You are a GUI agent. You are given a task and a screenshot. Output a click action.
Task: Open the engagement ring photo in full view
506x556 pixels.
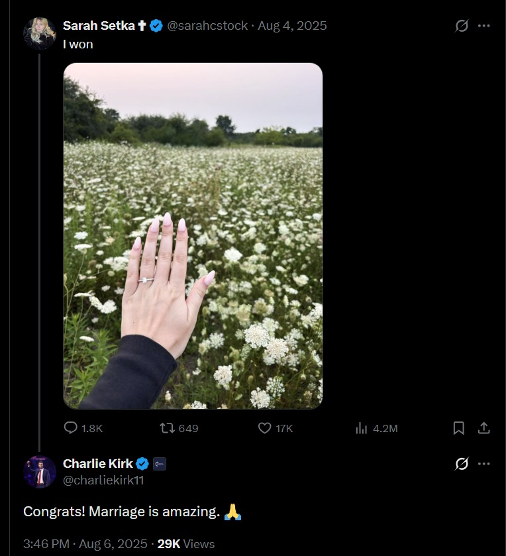193,236
